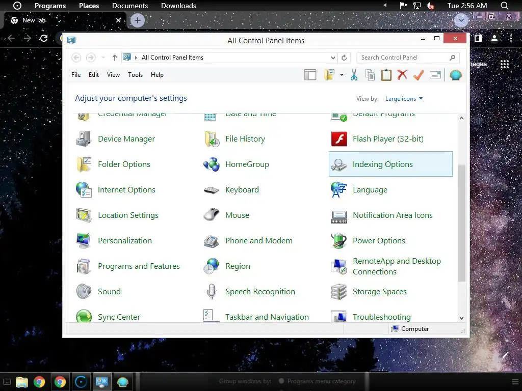Open the HomeGroup icon

[x=212, y=164]
